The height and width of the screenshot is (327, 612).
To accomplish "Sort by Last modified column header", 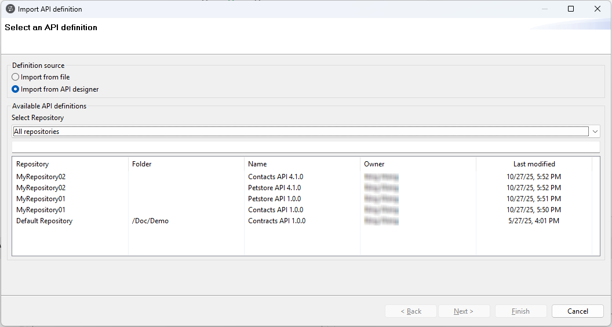I will coord(534,164).
